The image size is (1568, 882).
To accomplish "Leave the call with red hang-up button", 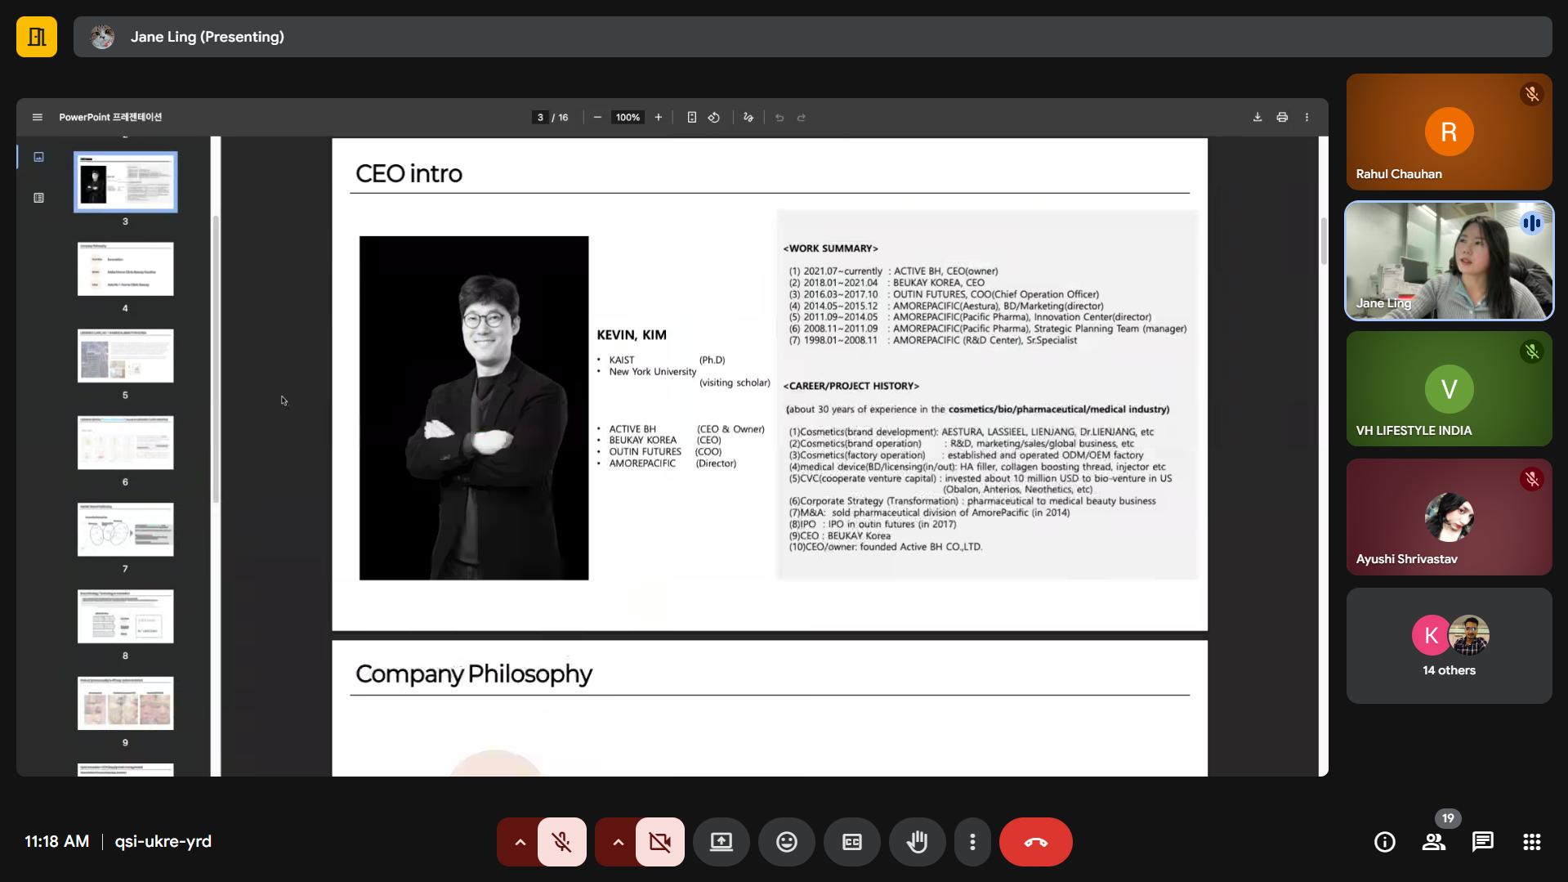I will [x=1035, y=842].
